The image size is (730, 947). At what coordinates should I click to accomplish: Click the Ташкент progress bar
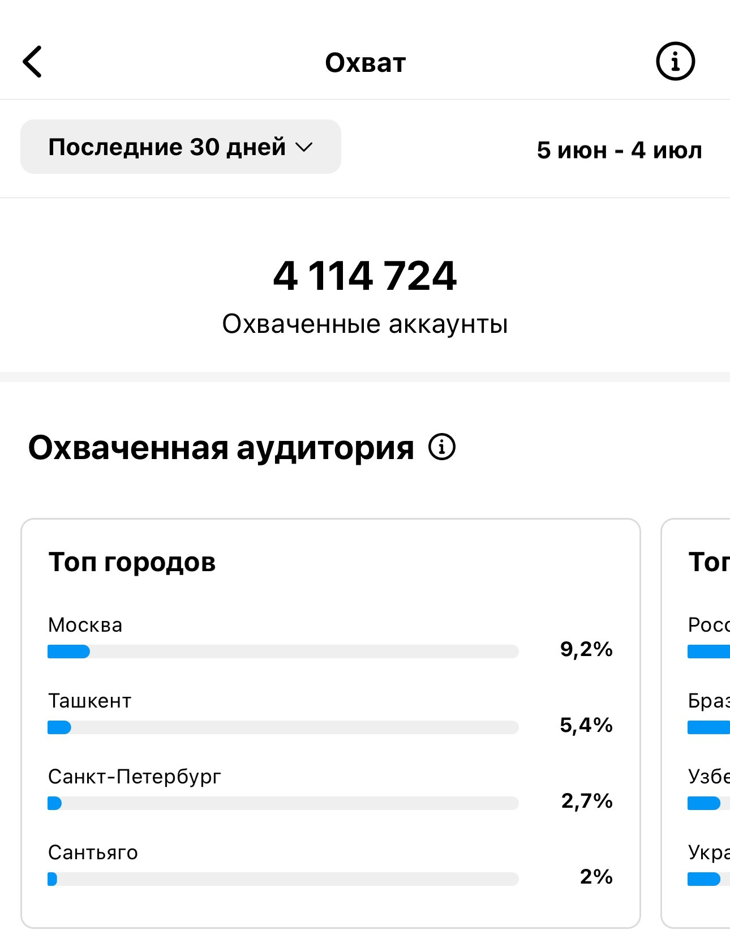click(283, 727)
